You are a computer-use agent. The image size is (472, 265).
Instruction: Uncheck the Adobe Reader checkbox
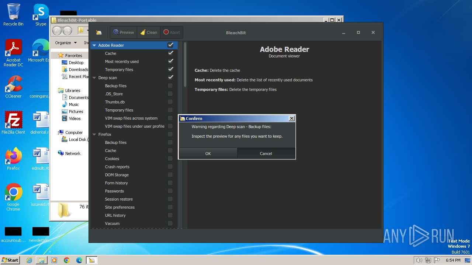click(x=170, y=45)
